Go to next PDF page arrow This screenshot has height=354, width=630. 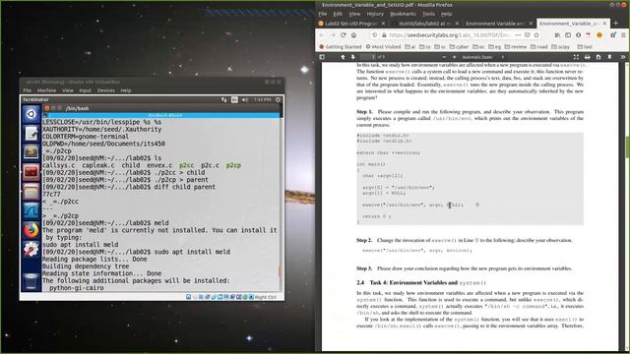pyautogui.click(x=352, y=57)
